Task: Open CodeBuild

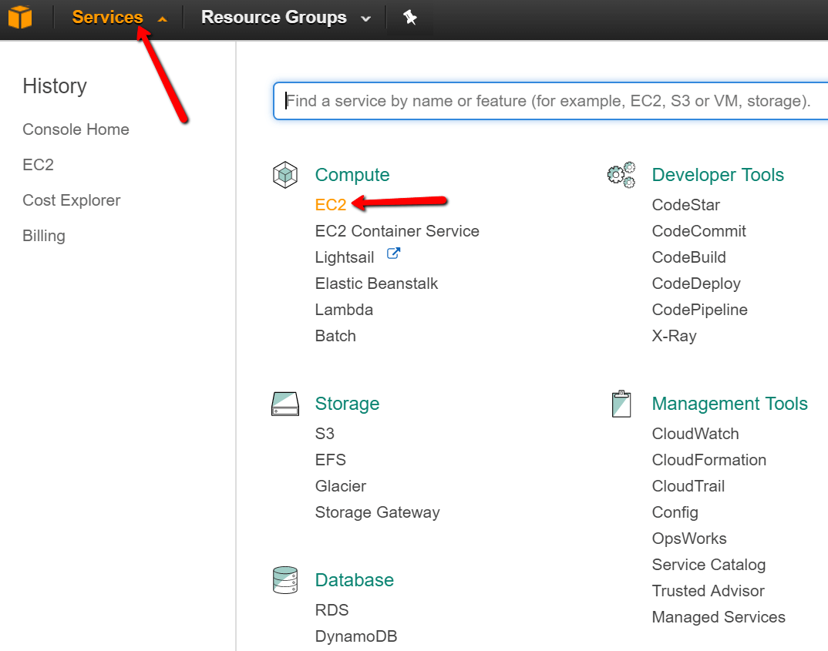Action: point(689,257)
